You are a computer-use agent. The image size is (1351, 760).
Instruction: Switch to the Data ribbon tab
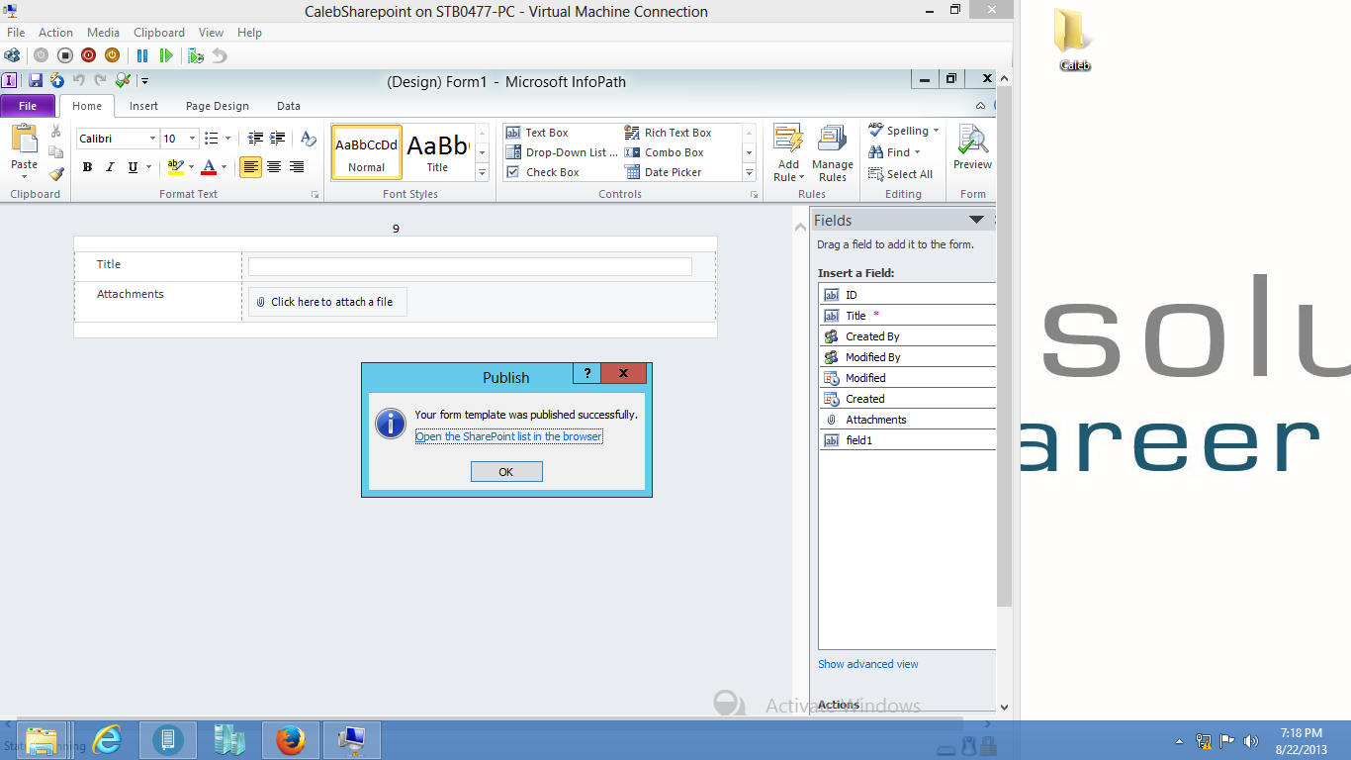pos(289,106)
